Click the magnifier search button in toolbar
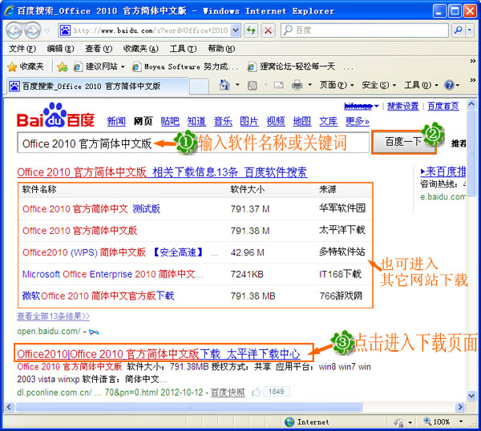The width and height of the screenshot is (481, 431). [459, 30]
